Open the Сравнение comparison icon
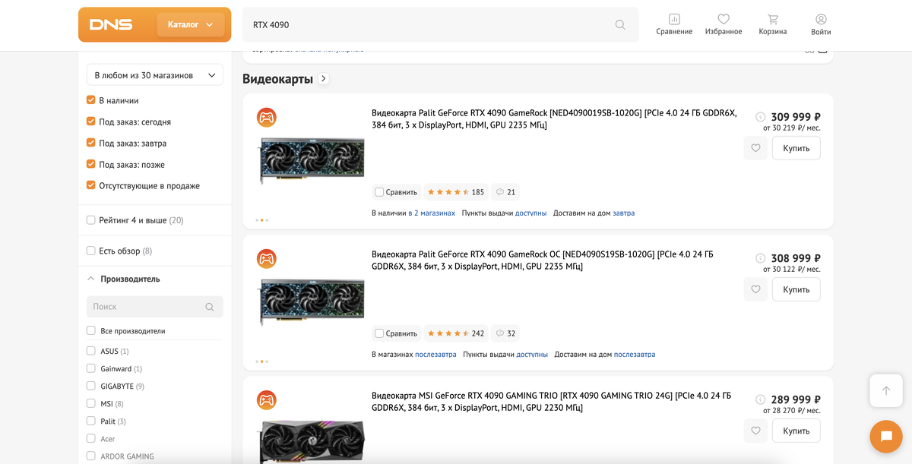Image resolution: width=912 pixels, height=464 pixels. pos(674,24)
